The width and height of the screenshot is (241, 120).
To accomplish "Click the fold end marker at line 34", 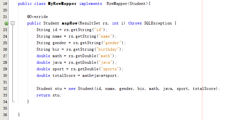I will click(13, 101).
